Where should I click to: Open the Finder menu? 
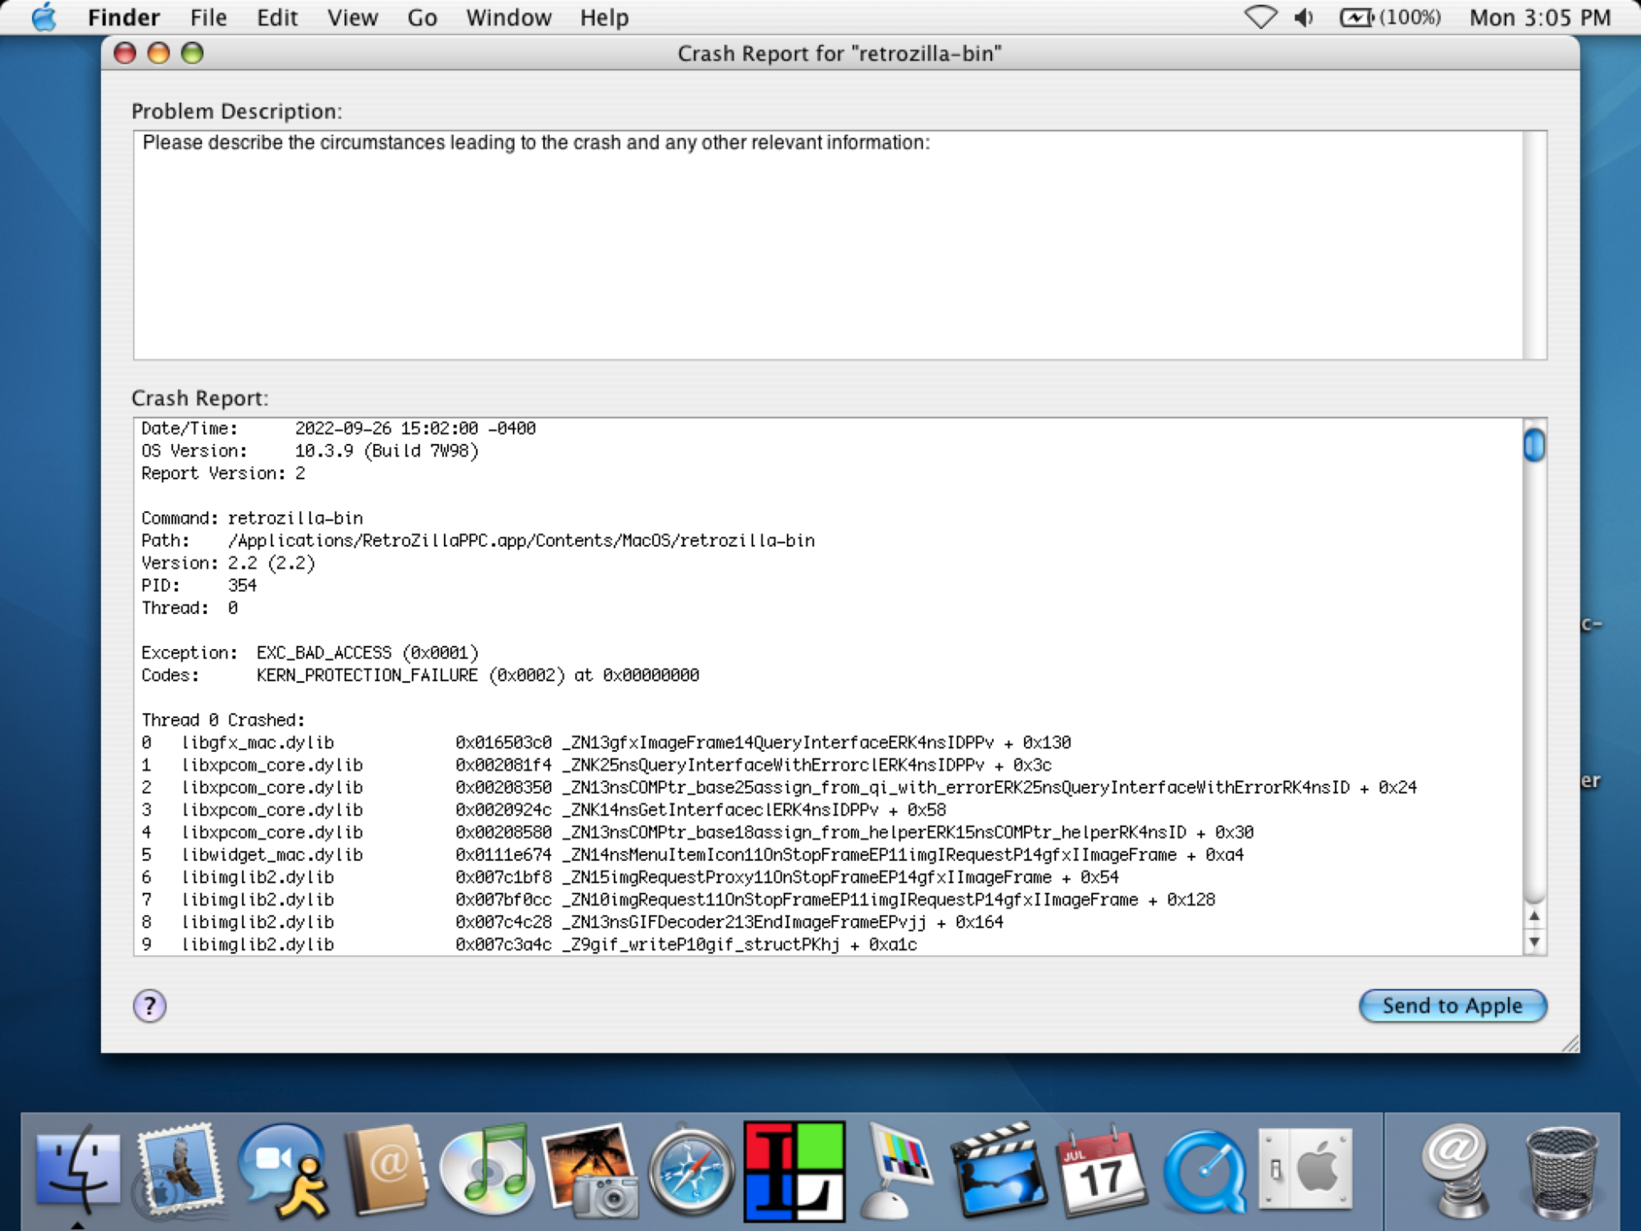tap(124, 17)
